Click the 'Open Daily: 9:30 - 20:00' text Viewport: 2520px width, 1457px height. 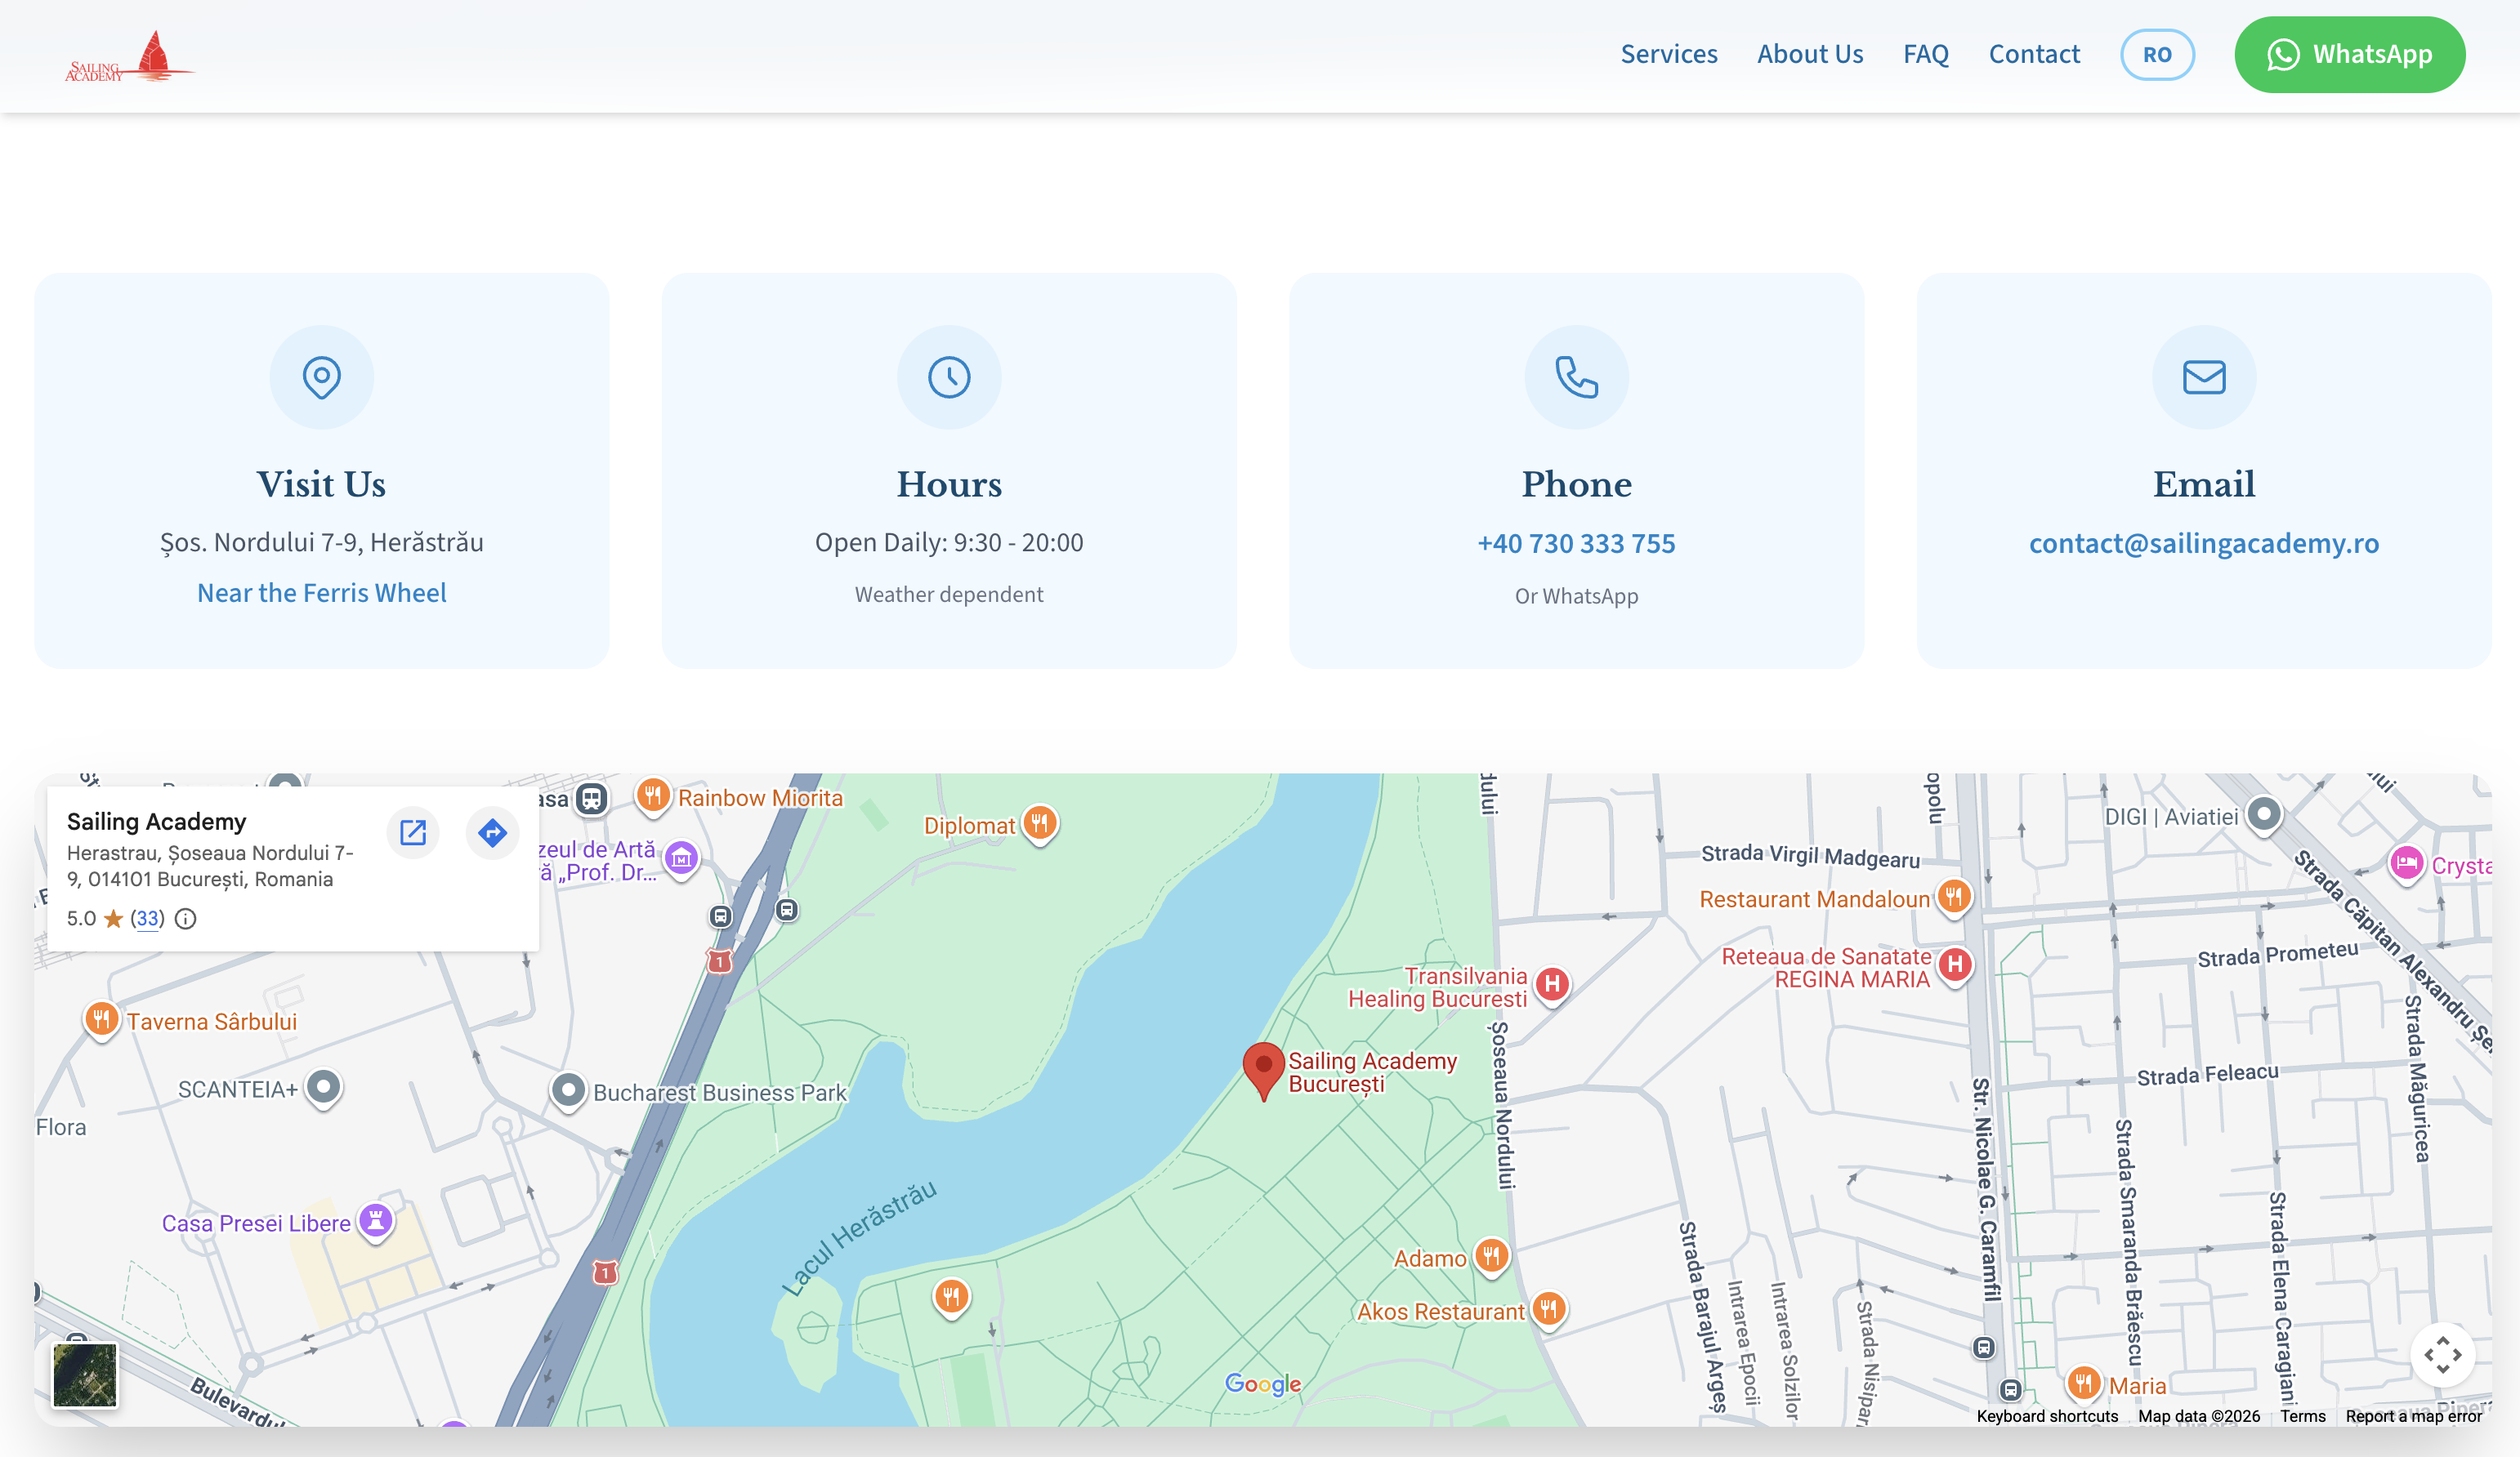coord(949,542)
